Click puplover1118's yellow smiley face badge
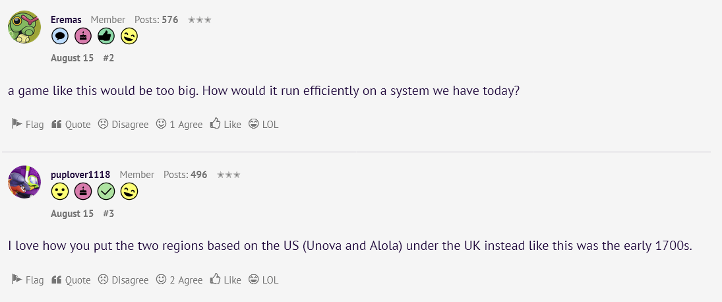Screen dimensions: 722x302 click(x=60, y=191)
